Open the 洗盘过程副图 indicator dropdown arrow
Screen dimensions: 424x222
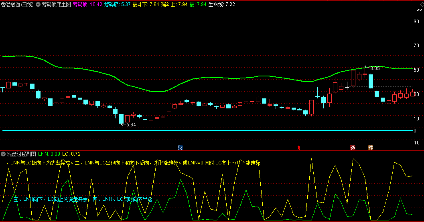pyautogui.click(x=3, y=154)
